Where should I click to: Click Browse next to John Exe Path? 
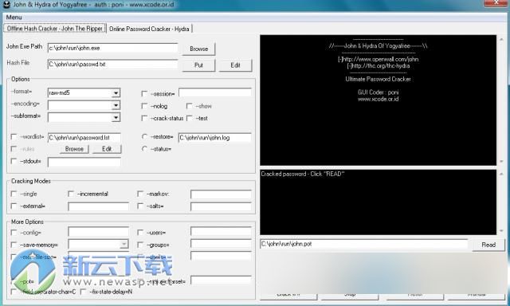click(x=198, y=49)
